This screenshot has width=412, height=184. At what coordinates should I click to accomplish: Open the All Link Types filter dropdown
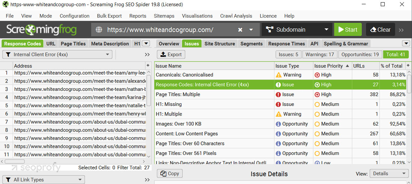tap(44, 180)
